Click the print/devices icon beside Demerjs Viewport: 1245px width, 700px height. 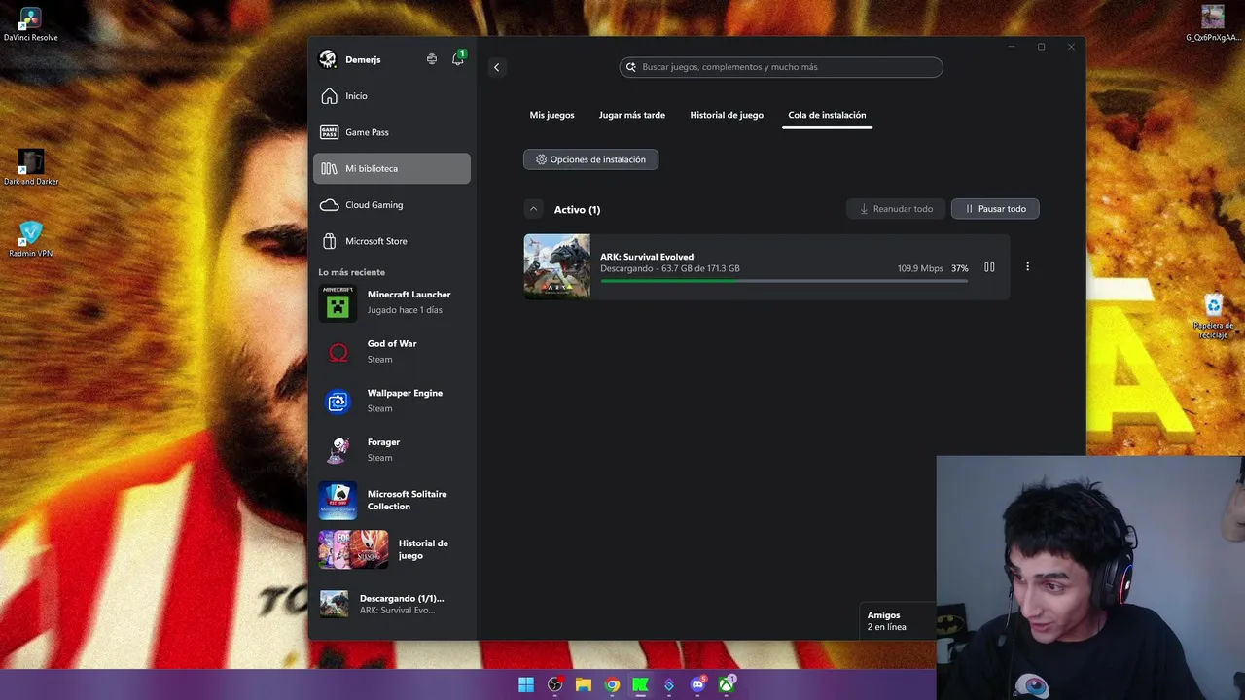coord(432,59)
